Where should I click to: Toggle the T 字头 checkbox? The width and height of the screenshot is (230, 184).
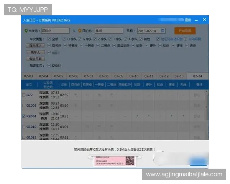point(110,39)
